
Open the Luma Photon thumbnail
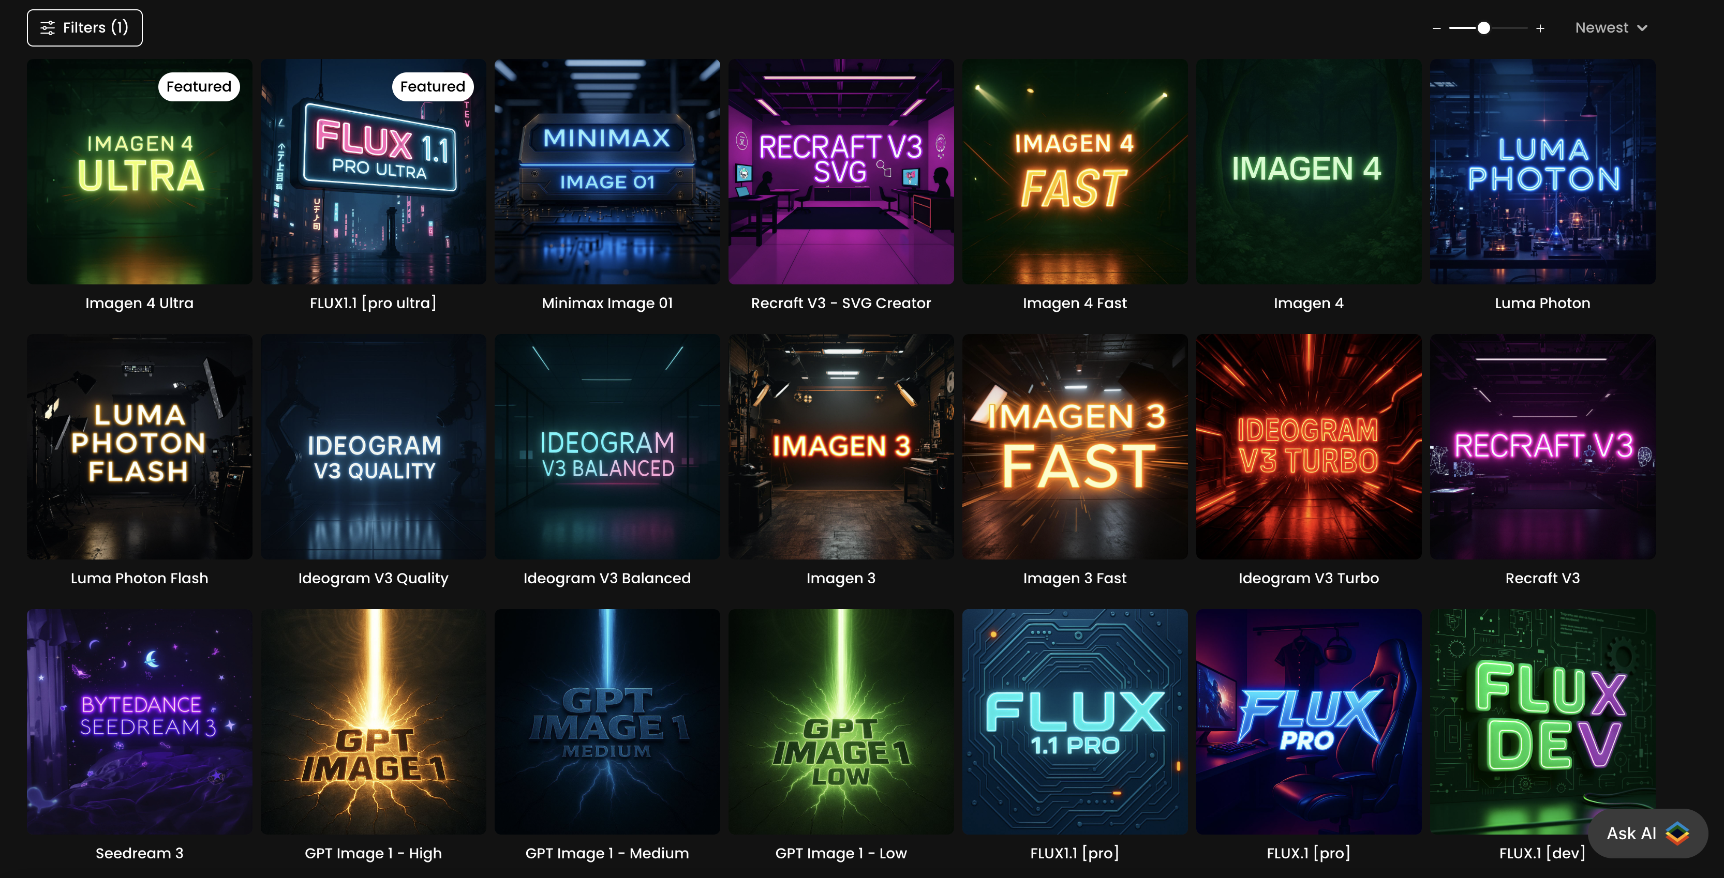[1542, 171]
